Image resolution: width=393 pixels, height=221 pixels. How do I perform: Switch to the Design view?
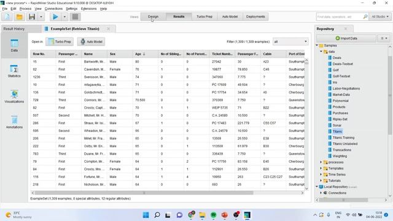click(x=153, y=17)
